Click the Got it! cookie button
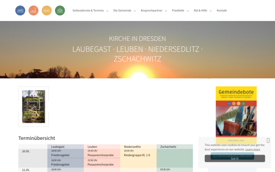The width and height of the screenshot is (275, 172). click(x=235, y=158)
